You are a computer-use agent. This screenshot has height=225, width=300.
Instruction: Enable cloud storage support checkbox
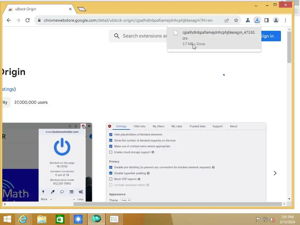tap(110, 152)
